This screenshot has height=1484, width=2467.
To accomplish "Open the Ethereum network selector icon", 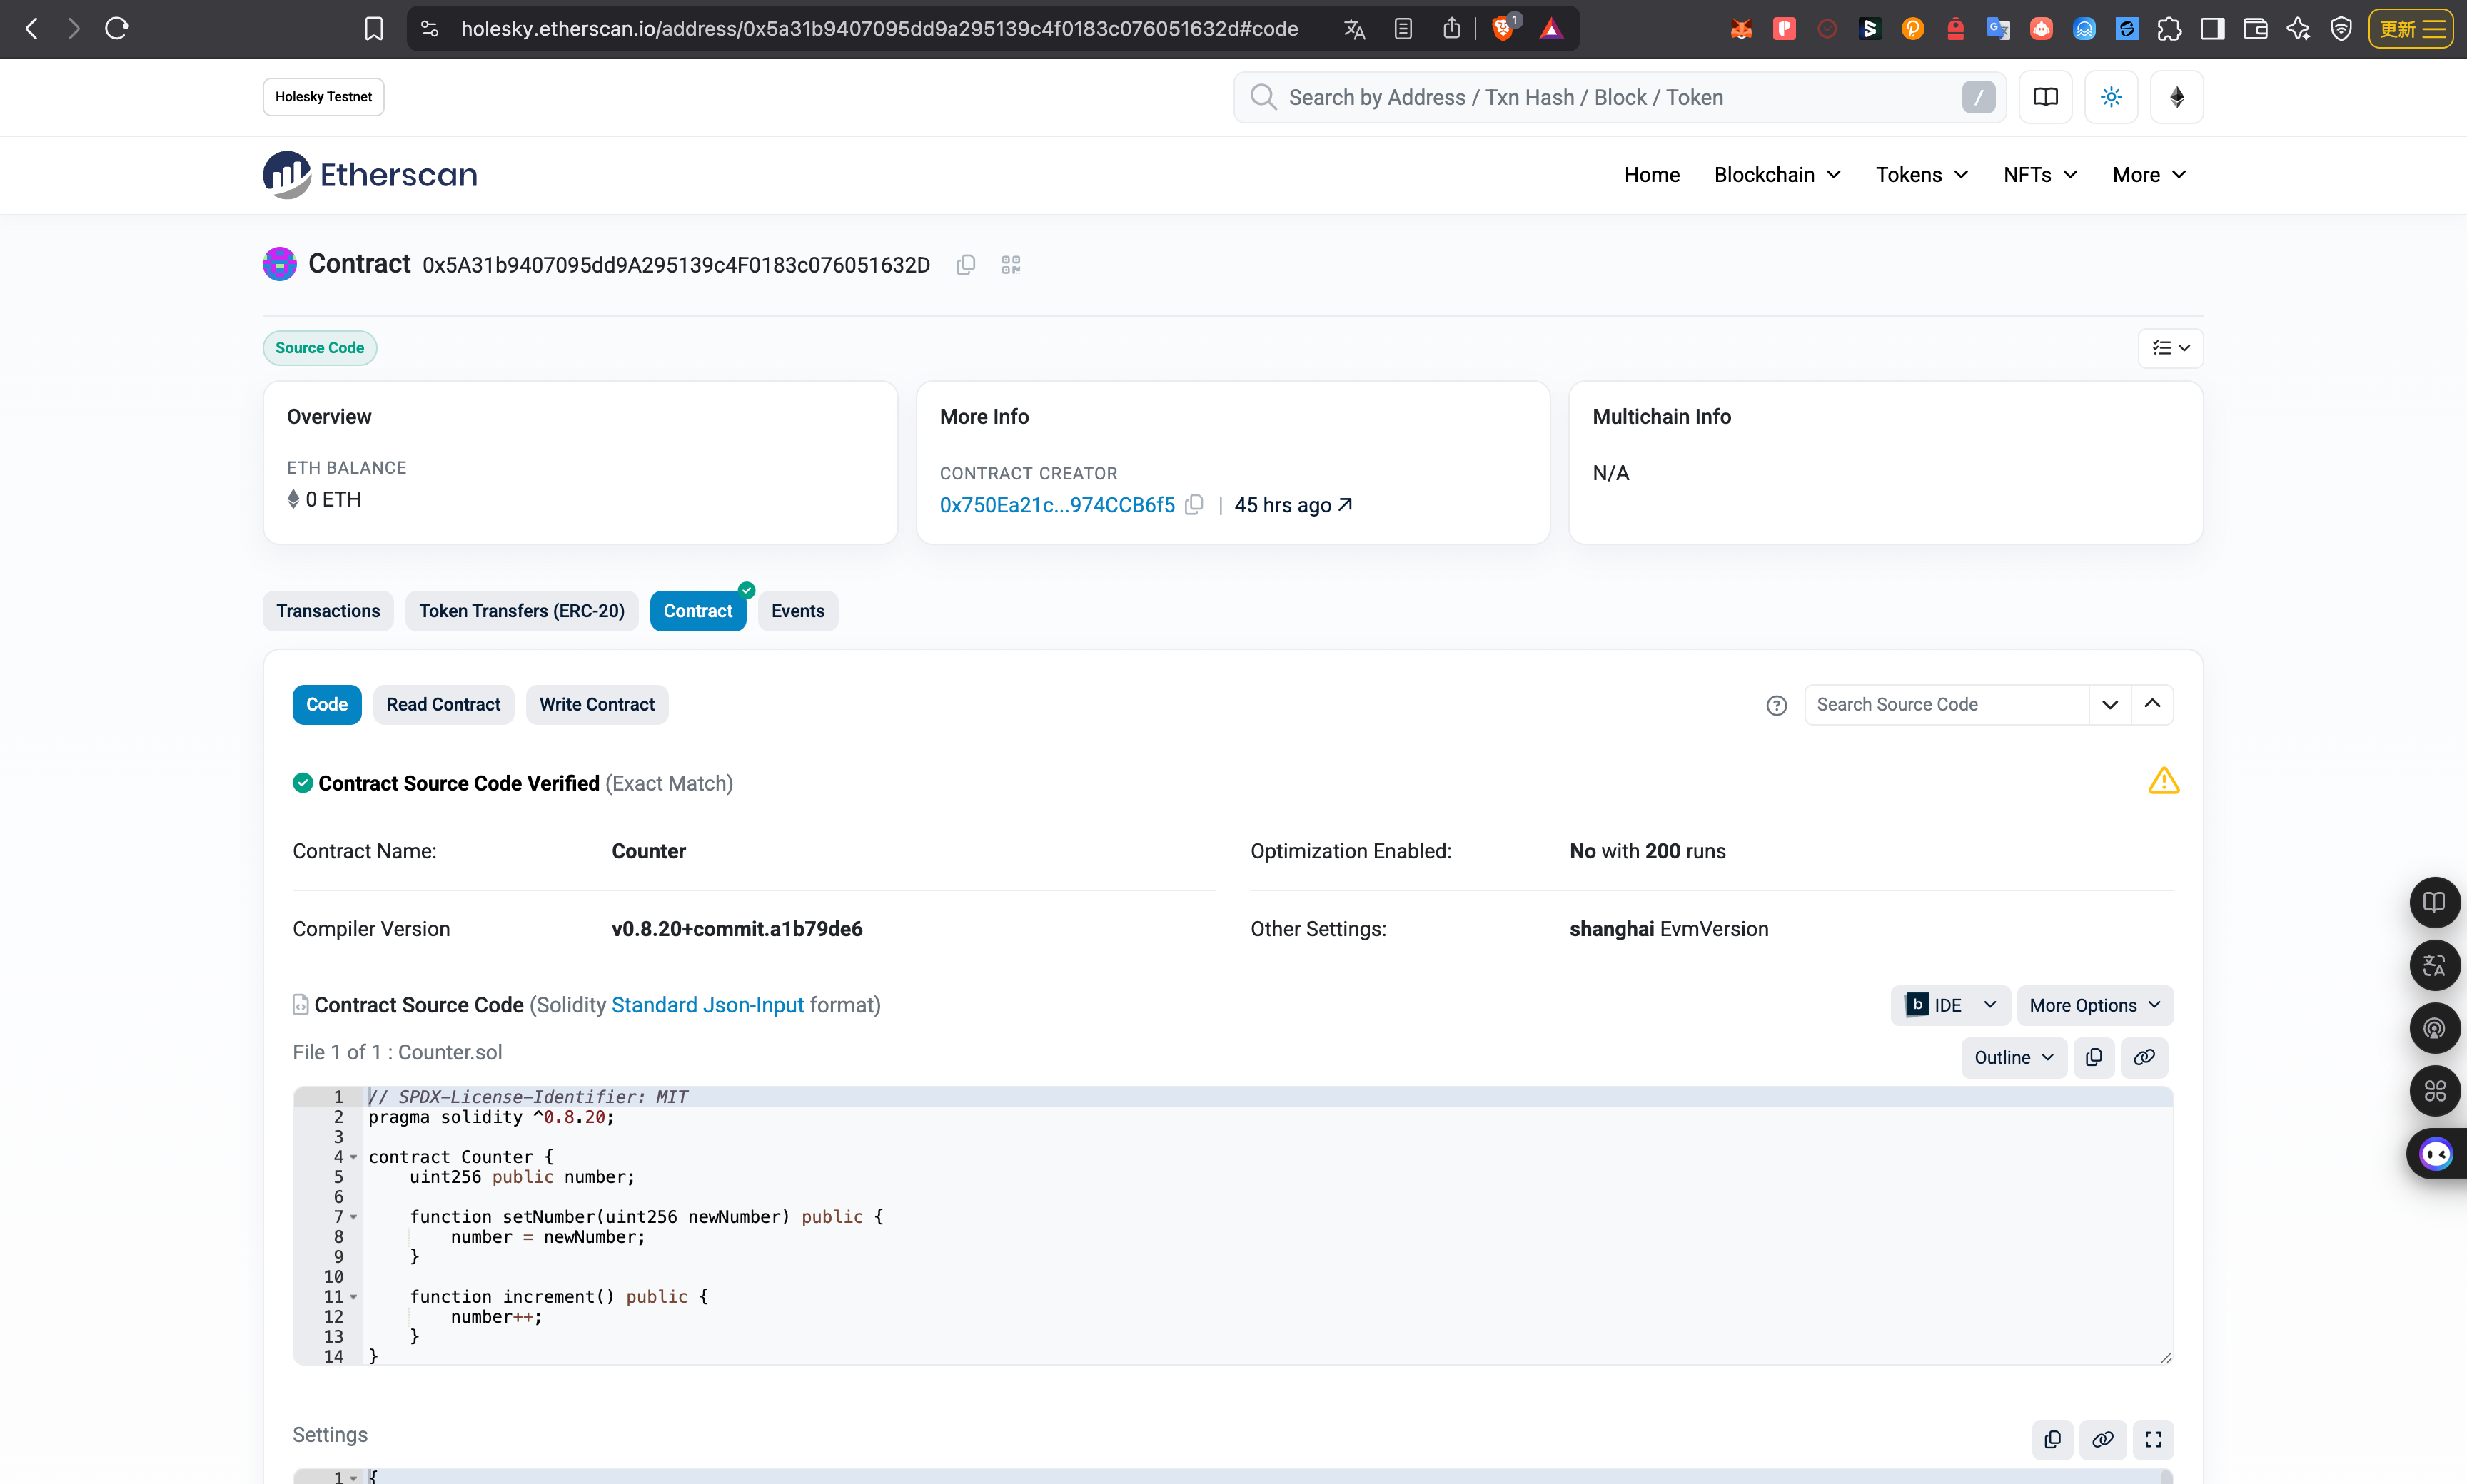I will (x=2177, y=97).
